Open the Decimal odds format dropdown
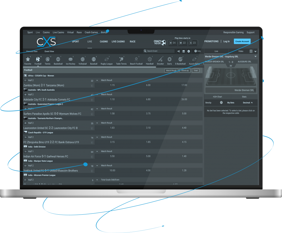282x233 pixels. pos(248,103)
